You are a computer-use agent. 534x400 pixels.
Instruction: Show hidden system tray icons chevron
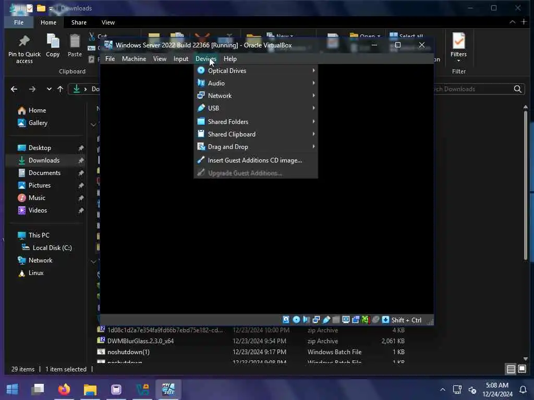[x=442, y=390]
